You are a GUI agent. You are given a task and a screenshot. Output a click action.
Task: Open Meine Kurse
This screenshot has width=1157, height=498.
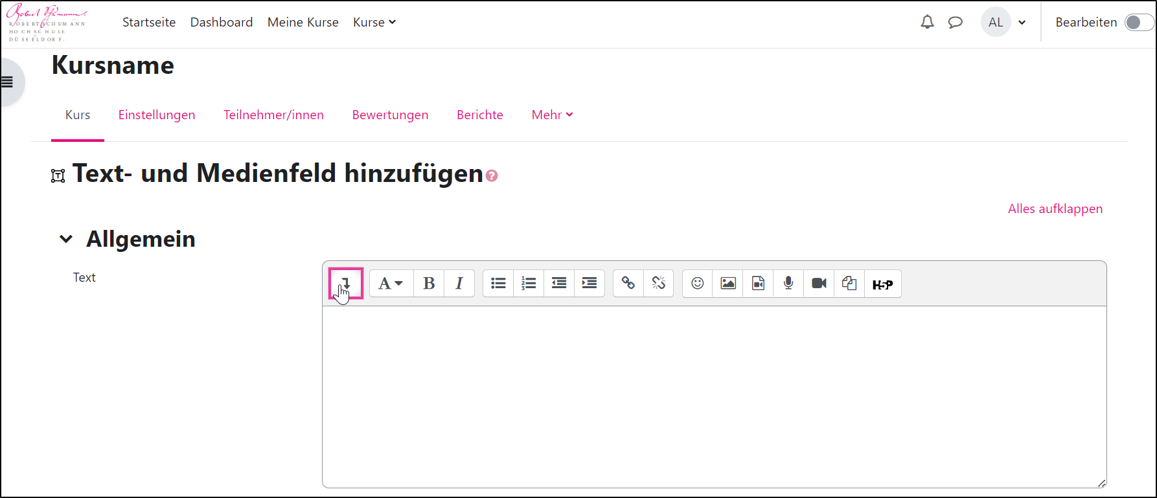[x=303, y=22]
